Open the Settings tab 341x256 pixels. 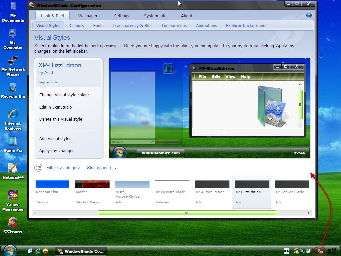[121, 16]
